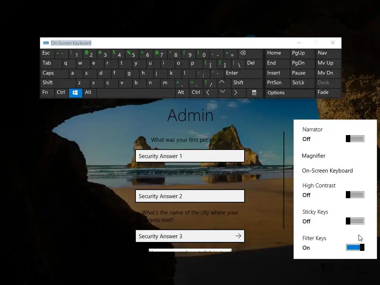
Task: Click the Insert key
Action: 278,73
